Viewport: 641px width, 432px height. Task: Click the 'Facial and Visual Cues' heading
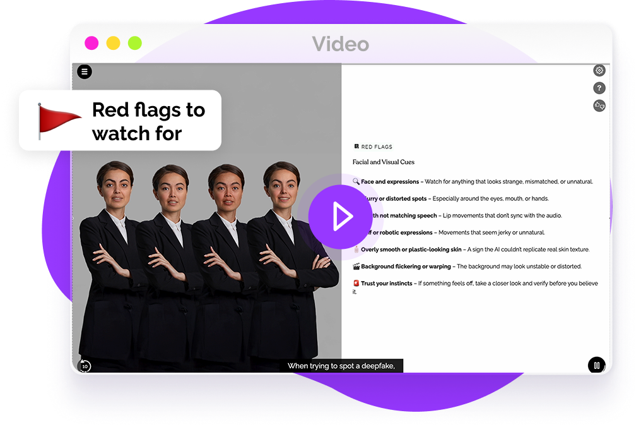pyautogui.click(x=383, y=162)
